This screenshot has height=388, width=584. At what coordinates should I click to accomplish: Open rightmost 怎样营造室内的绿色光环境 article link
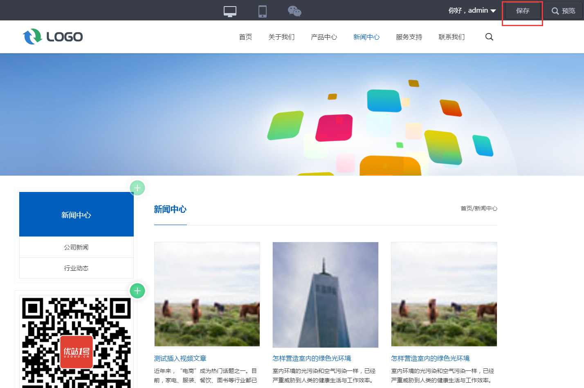coord(431,358)
